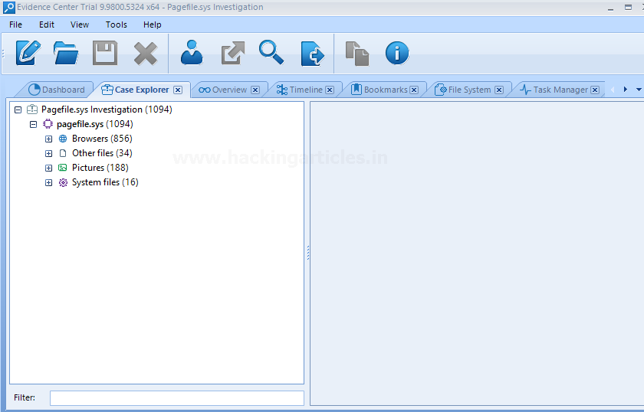Viewport: 644px width, 412px height.
Task: Click the delete X toolbar icon
Action: pos(145,53)
